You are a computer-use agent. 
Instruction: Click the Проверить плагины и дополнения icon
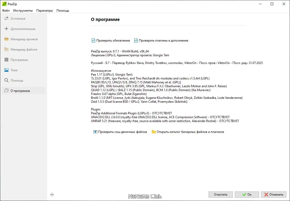click(x=136, y=41)
